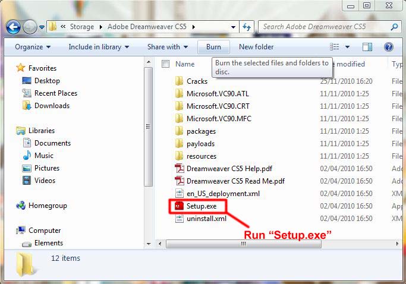The width and height of the screenshot is (406, 284).
Task: Create a New folder from the toolbar
Action: 256,47
